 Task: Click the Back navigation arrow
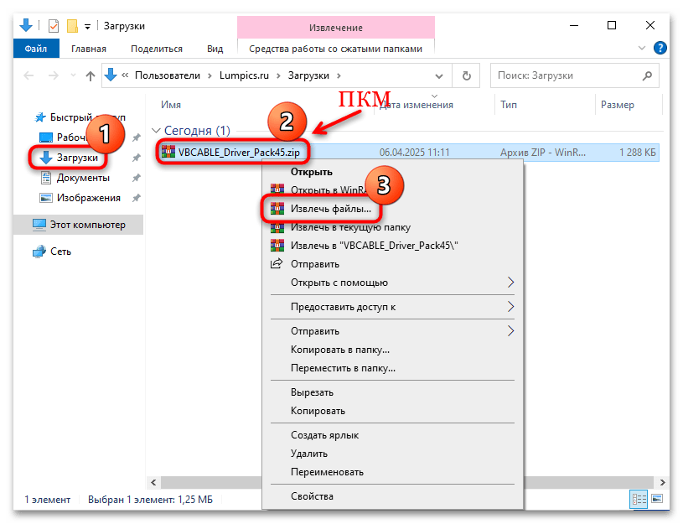point(28,75)
